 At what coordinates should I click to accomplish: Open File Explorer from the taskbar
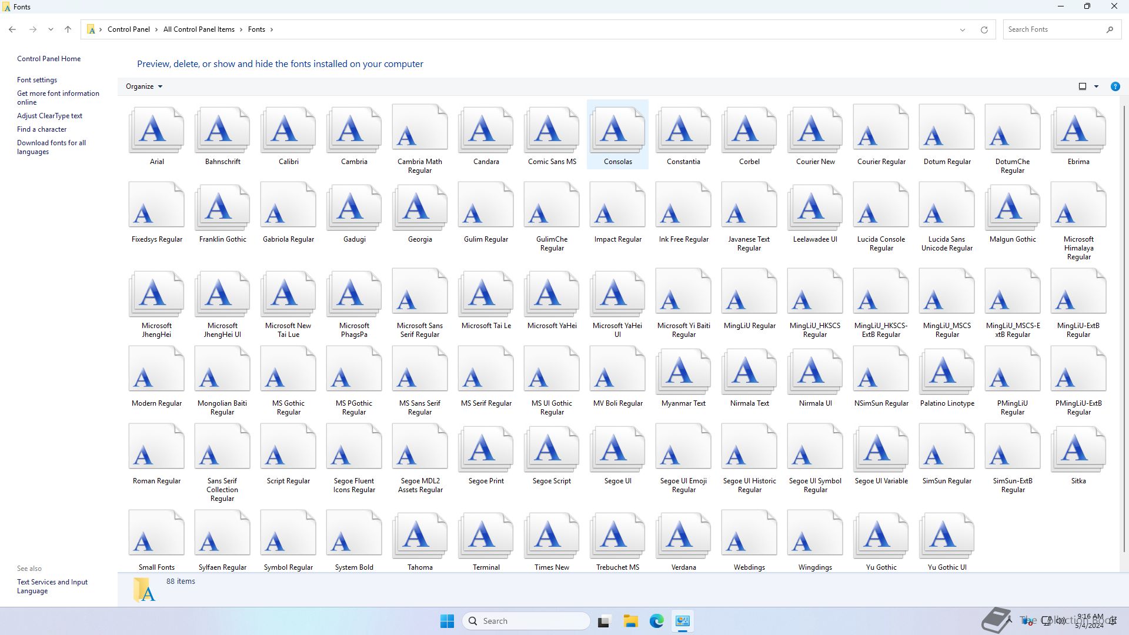[x=630, y=621]
